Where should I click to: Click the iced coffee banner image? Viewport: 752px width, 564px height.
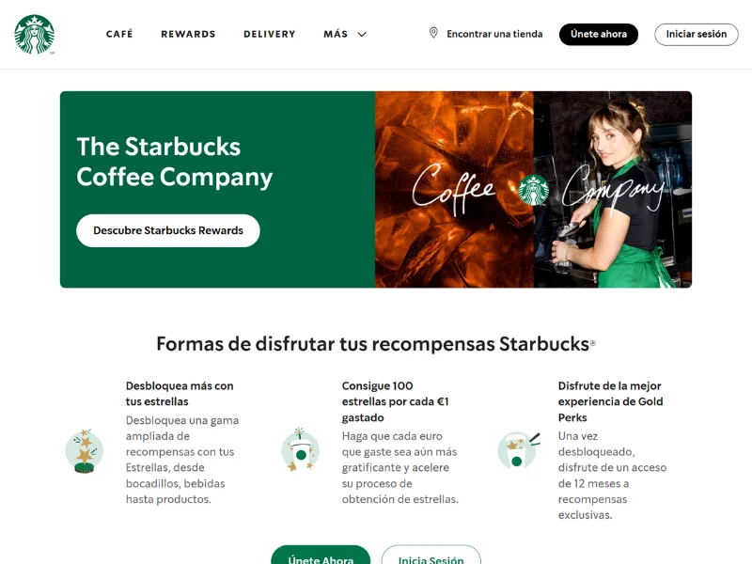(x=454, y=190)
